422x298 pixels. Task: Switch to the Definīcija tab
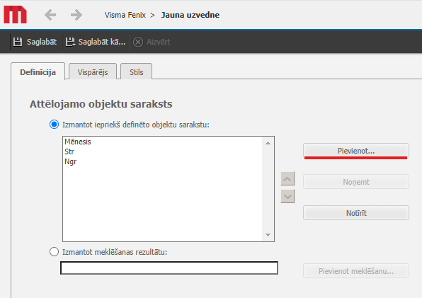(38, 71)
